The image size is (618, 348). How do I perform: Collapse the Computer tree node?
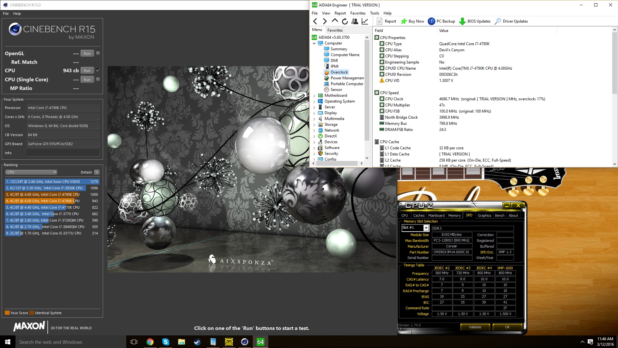(314, 43)
